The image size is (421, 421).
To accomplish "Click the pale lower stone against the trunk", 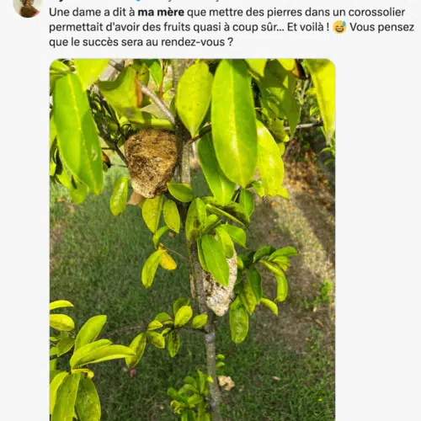I will coord(218,290).
